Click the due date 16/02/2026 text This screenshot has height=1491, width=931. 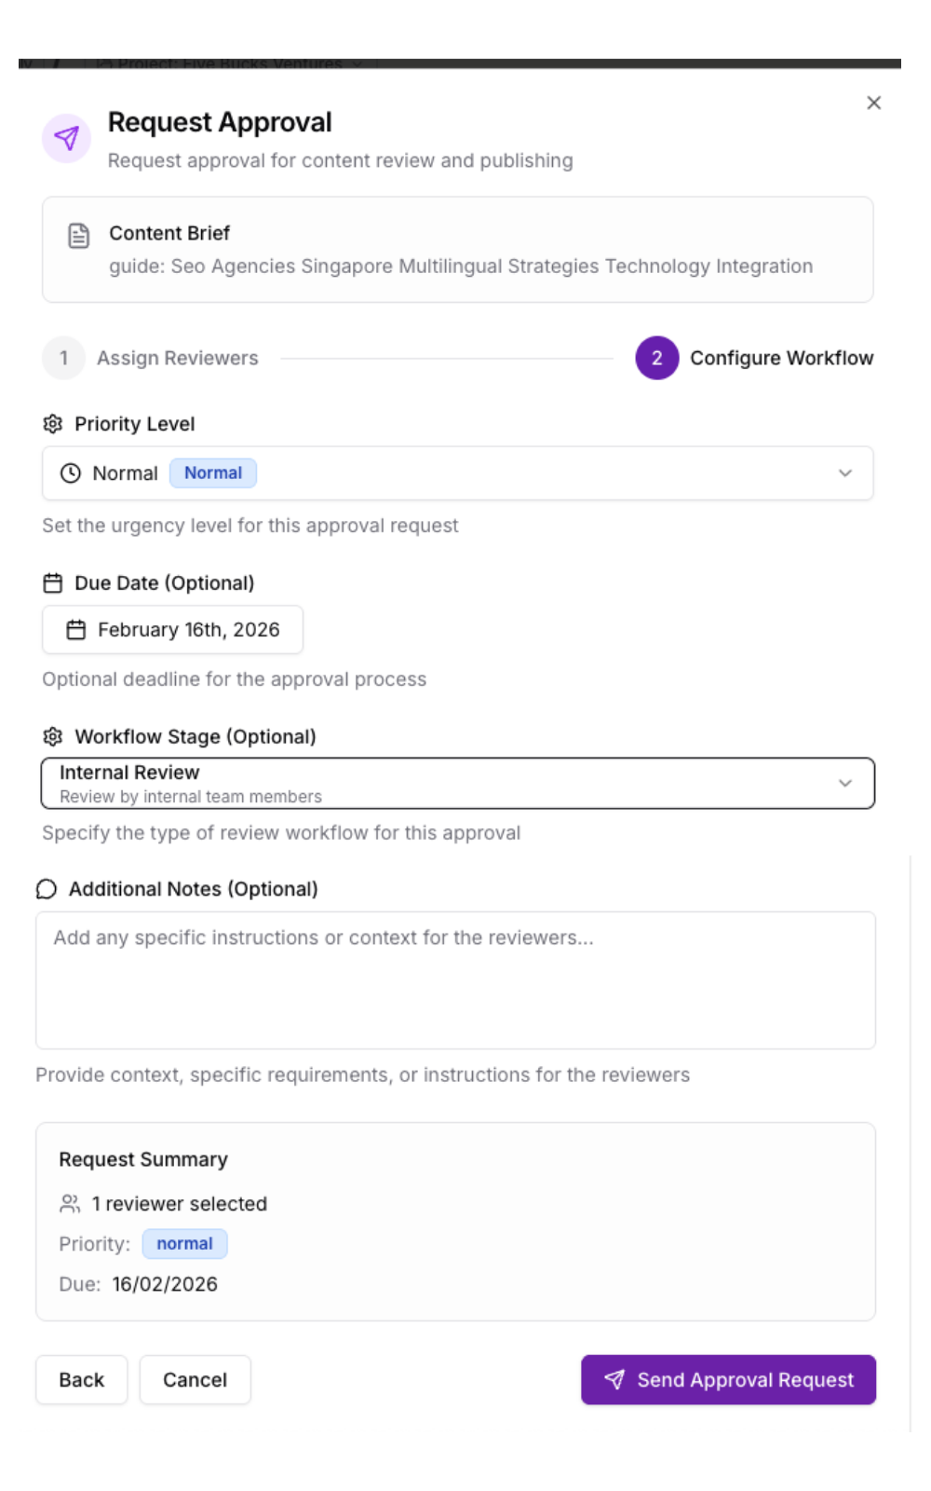click(x=165, y=1284)
